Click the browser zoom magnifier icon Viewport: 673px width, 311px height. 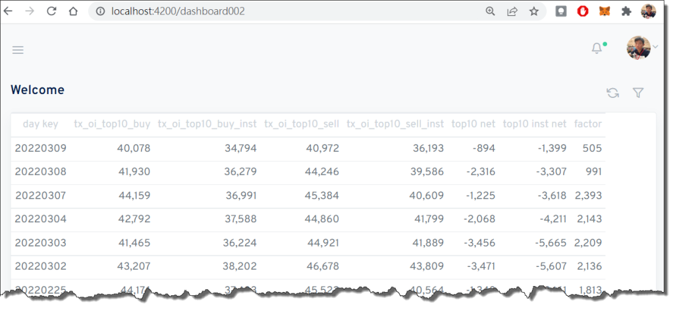tap(490, 11)
